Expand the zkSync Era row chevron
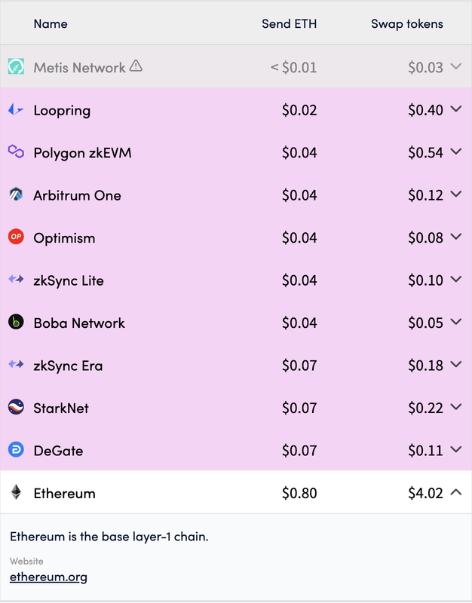This screenshot has width=472, height=603. click(x=456, y=364)
